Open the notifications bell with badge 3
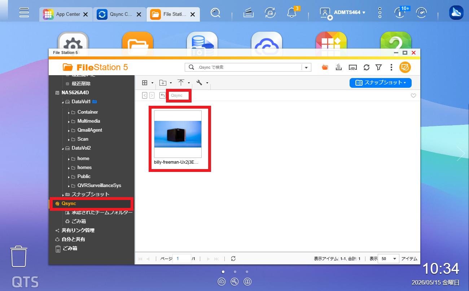This screenshot has width=469, height=291. pos(292,13)
